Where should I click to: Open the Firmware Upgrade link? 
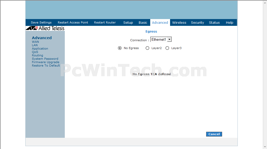[46, 62]
